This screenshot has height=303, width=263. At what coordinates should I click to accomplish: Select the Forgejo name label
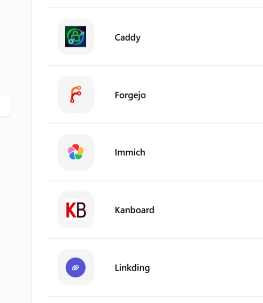point(130,95)
